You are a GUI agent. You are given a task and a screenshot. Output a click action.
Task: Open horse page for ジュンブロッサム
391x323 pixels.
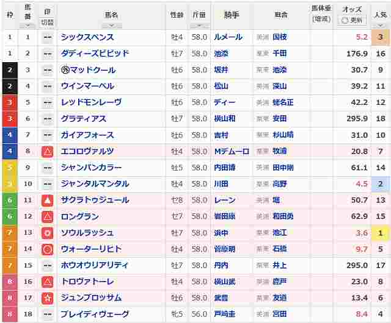coord(91,298)
